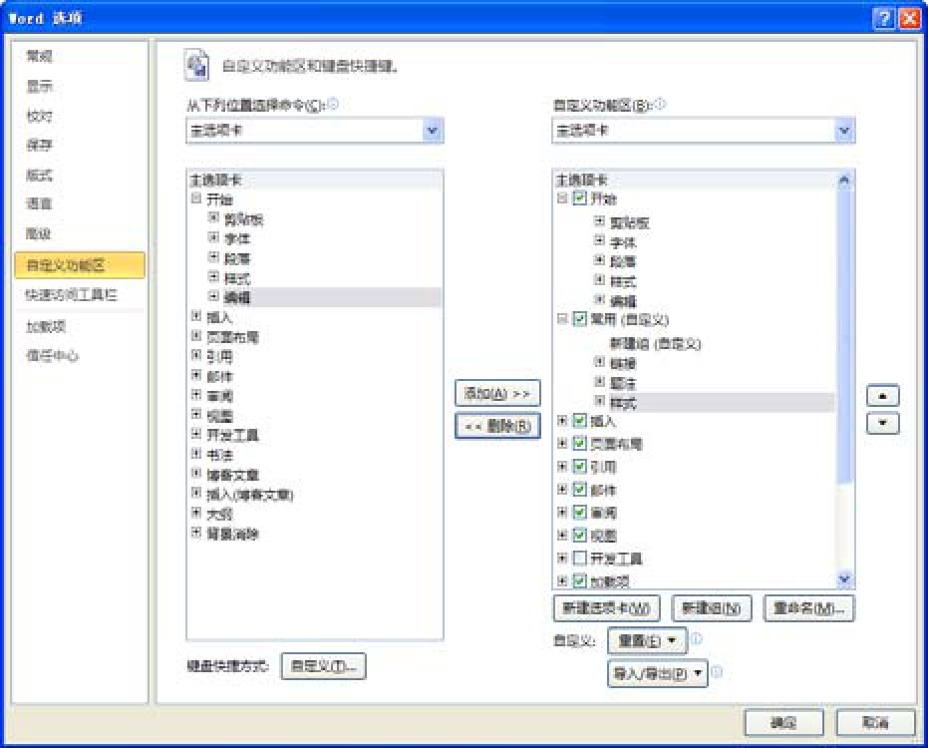Collapse 常用 (自定义) node in ribbon list
Viewport: 928px width, 748px height.
pyautogui.click(x=562, y=319)
